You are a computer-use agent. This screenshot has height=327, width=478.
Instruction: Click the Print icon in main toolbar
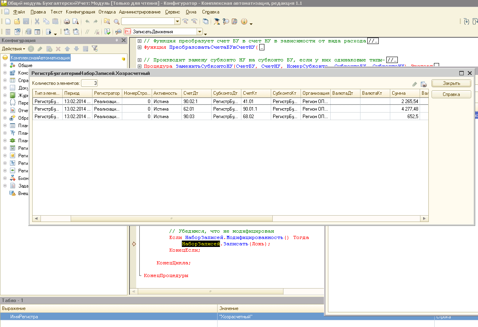click(67, 21)
